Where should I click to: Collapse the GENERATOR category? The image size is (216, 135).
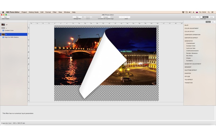pyautogui.click(x=188, y=41)
